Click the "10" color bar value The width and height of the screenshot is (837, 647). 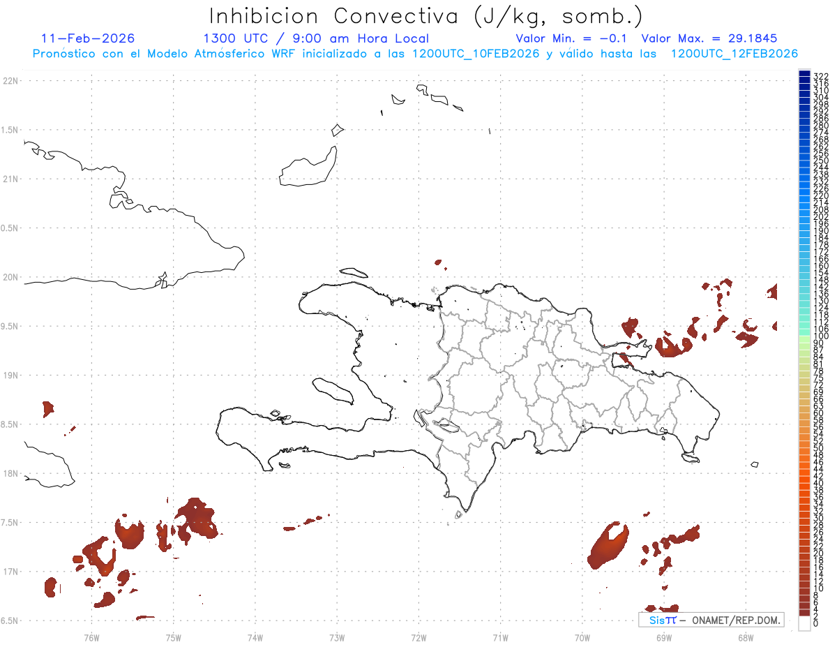(x=819, y=588)
